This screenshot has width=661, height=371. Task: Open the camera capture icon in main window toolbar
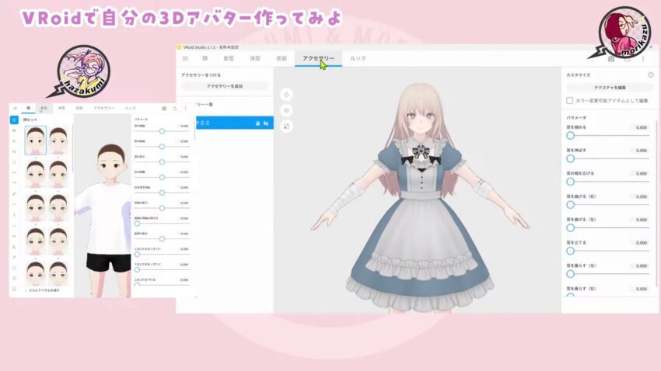(611, 59)
